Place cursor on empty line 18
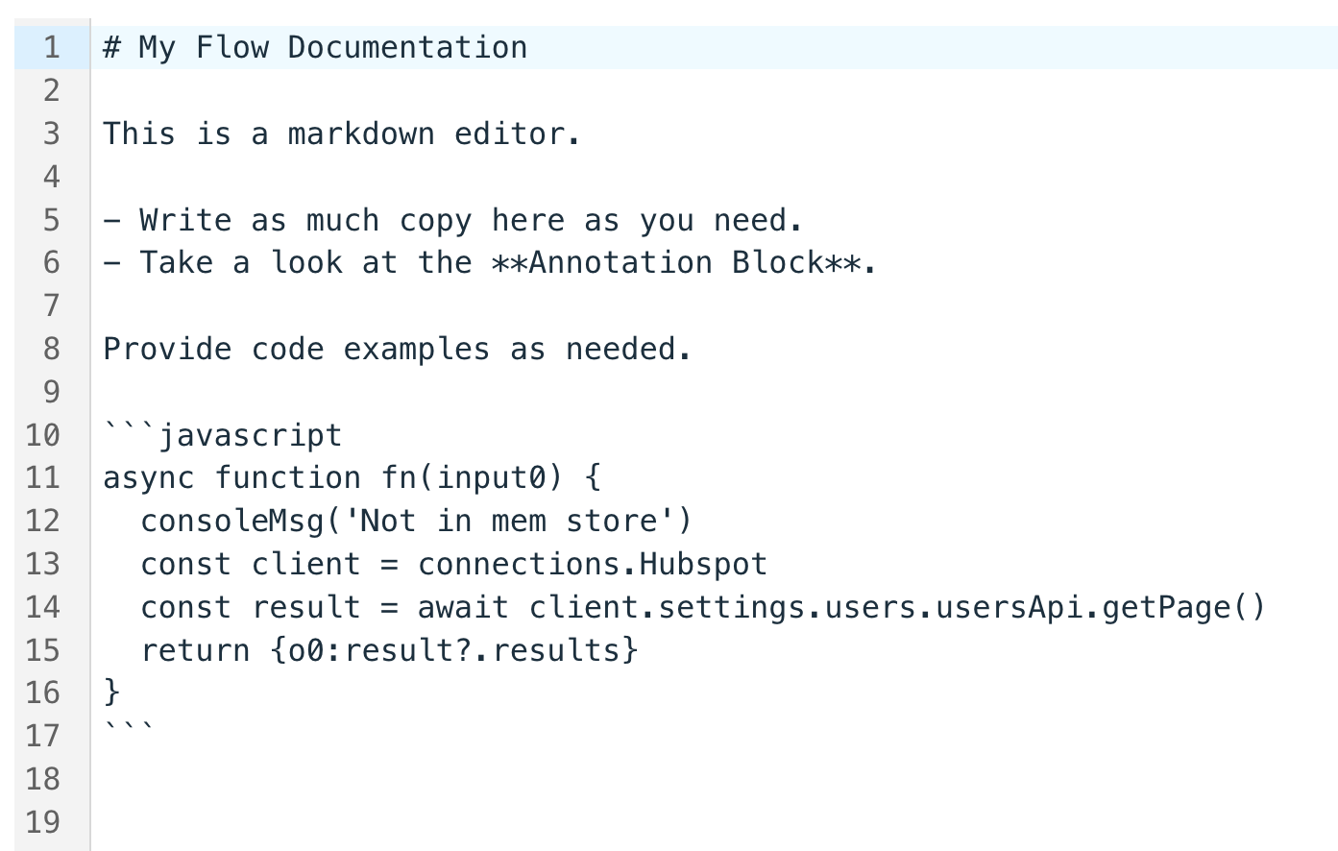This screenshot has height=851, width=1338. [384, 779]
